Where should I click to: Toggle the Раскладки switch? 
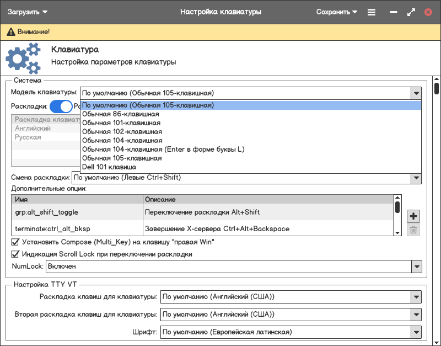pos(61,106)
